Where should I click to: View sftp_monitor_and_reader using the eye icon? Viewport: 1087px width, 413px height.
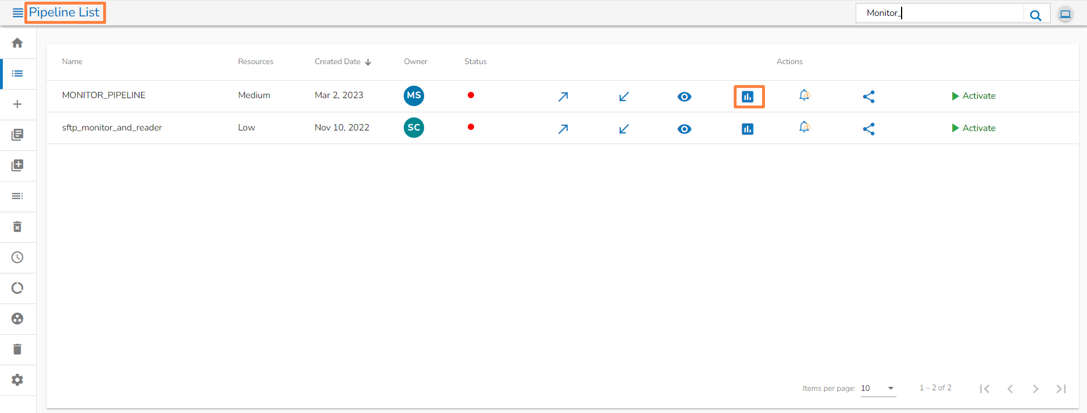[684, 129]
